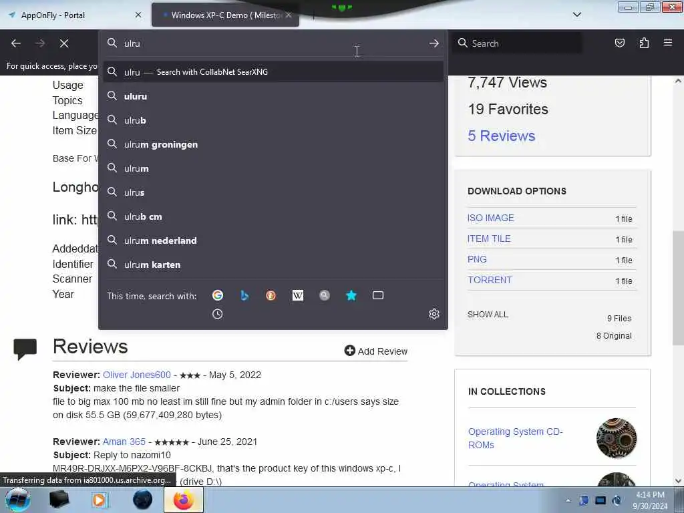
Task: Select the 'ulrub cm' suggestion
Action: 273,216
